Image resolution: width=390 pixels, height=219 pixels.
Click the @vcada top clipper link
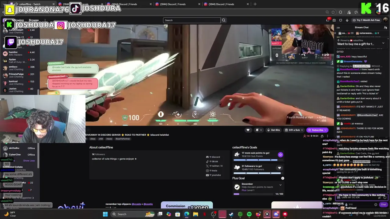coord(136,204)
